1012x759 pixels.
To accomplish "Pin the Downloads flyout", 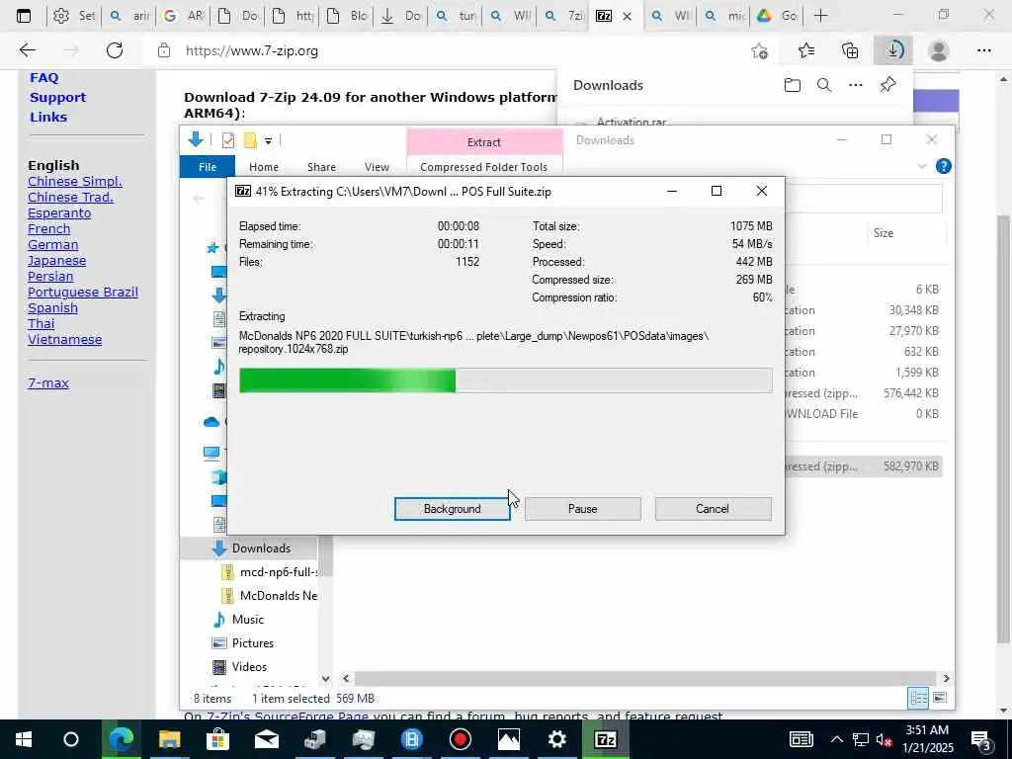I will [x=888, y=85].
